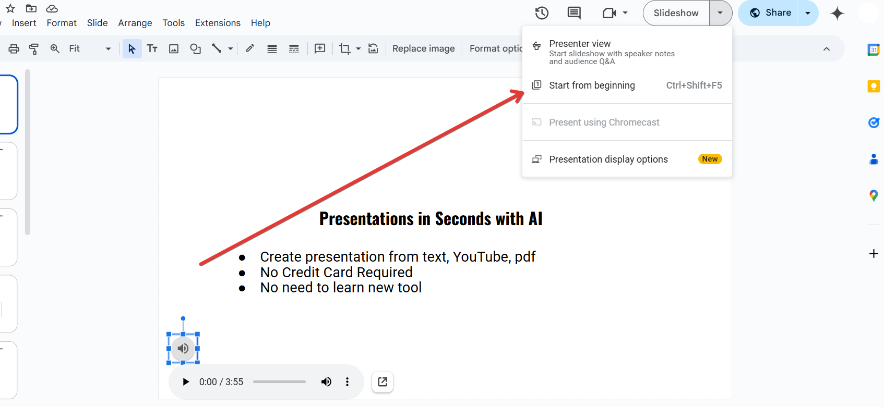Screen dimensions: 884x407
Task: Click the Share button
Action: coord(771,13)
